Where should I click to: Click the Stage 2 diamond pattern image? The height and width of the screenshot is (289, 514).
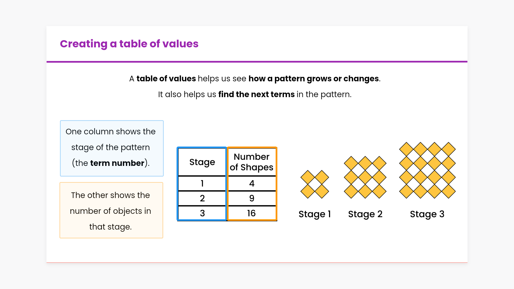[x=365, y=177]
